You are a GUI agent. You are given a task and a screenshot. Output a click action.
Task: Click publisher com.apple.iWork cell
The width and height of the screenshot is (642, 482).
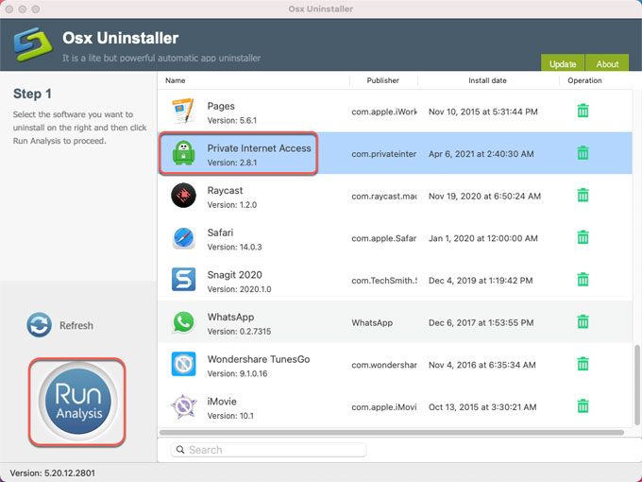tap(384, 112)
